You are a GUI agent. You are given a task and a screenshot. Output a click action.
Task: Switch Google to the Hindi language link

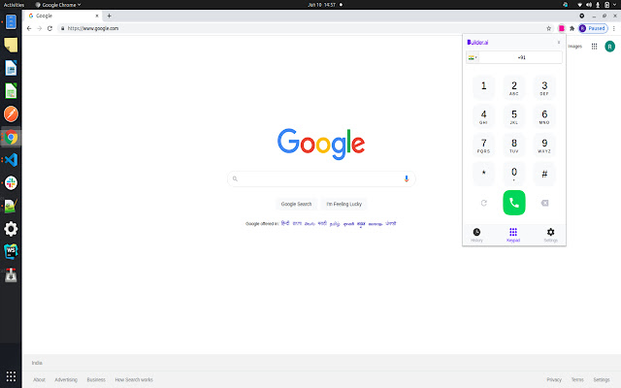(285, 223)
